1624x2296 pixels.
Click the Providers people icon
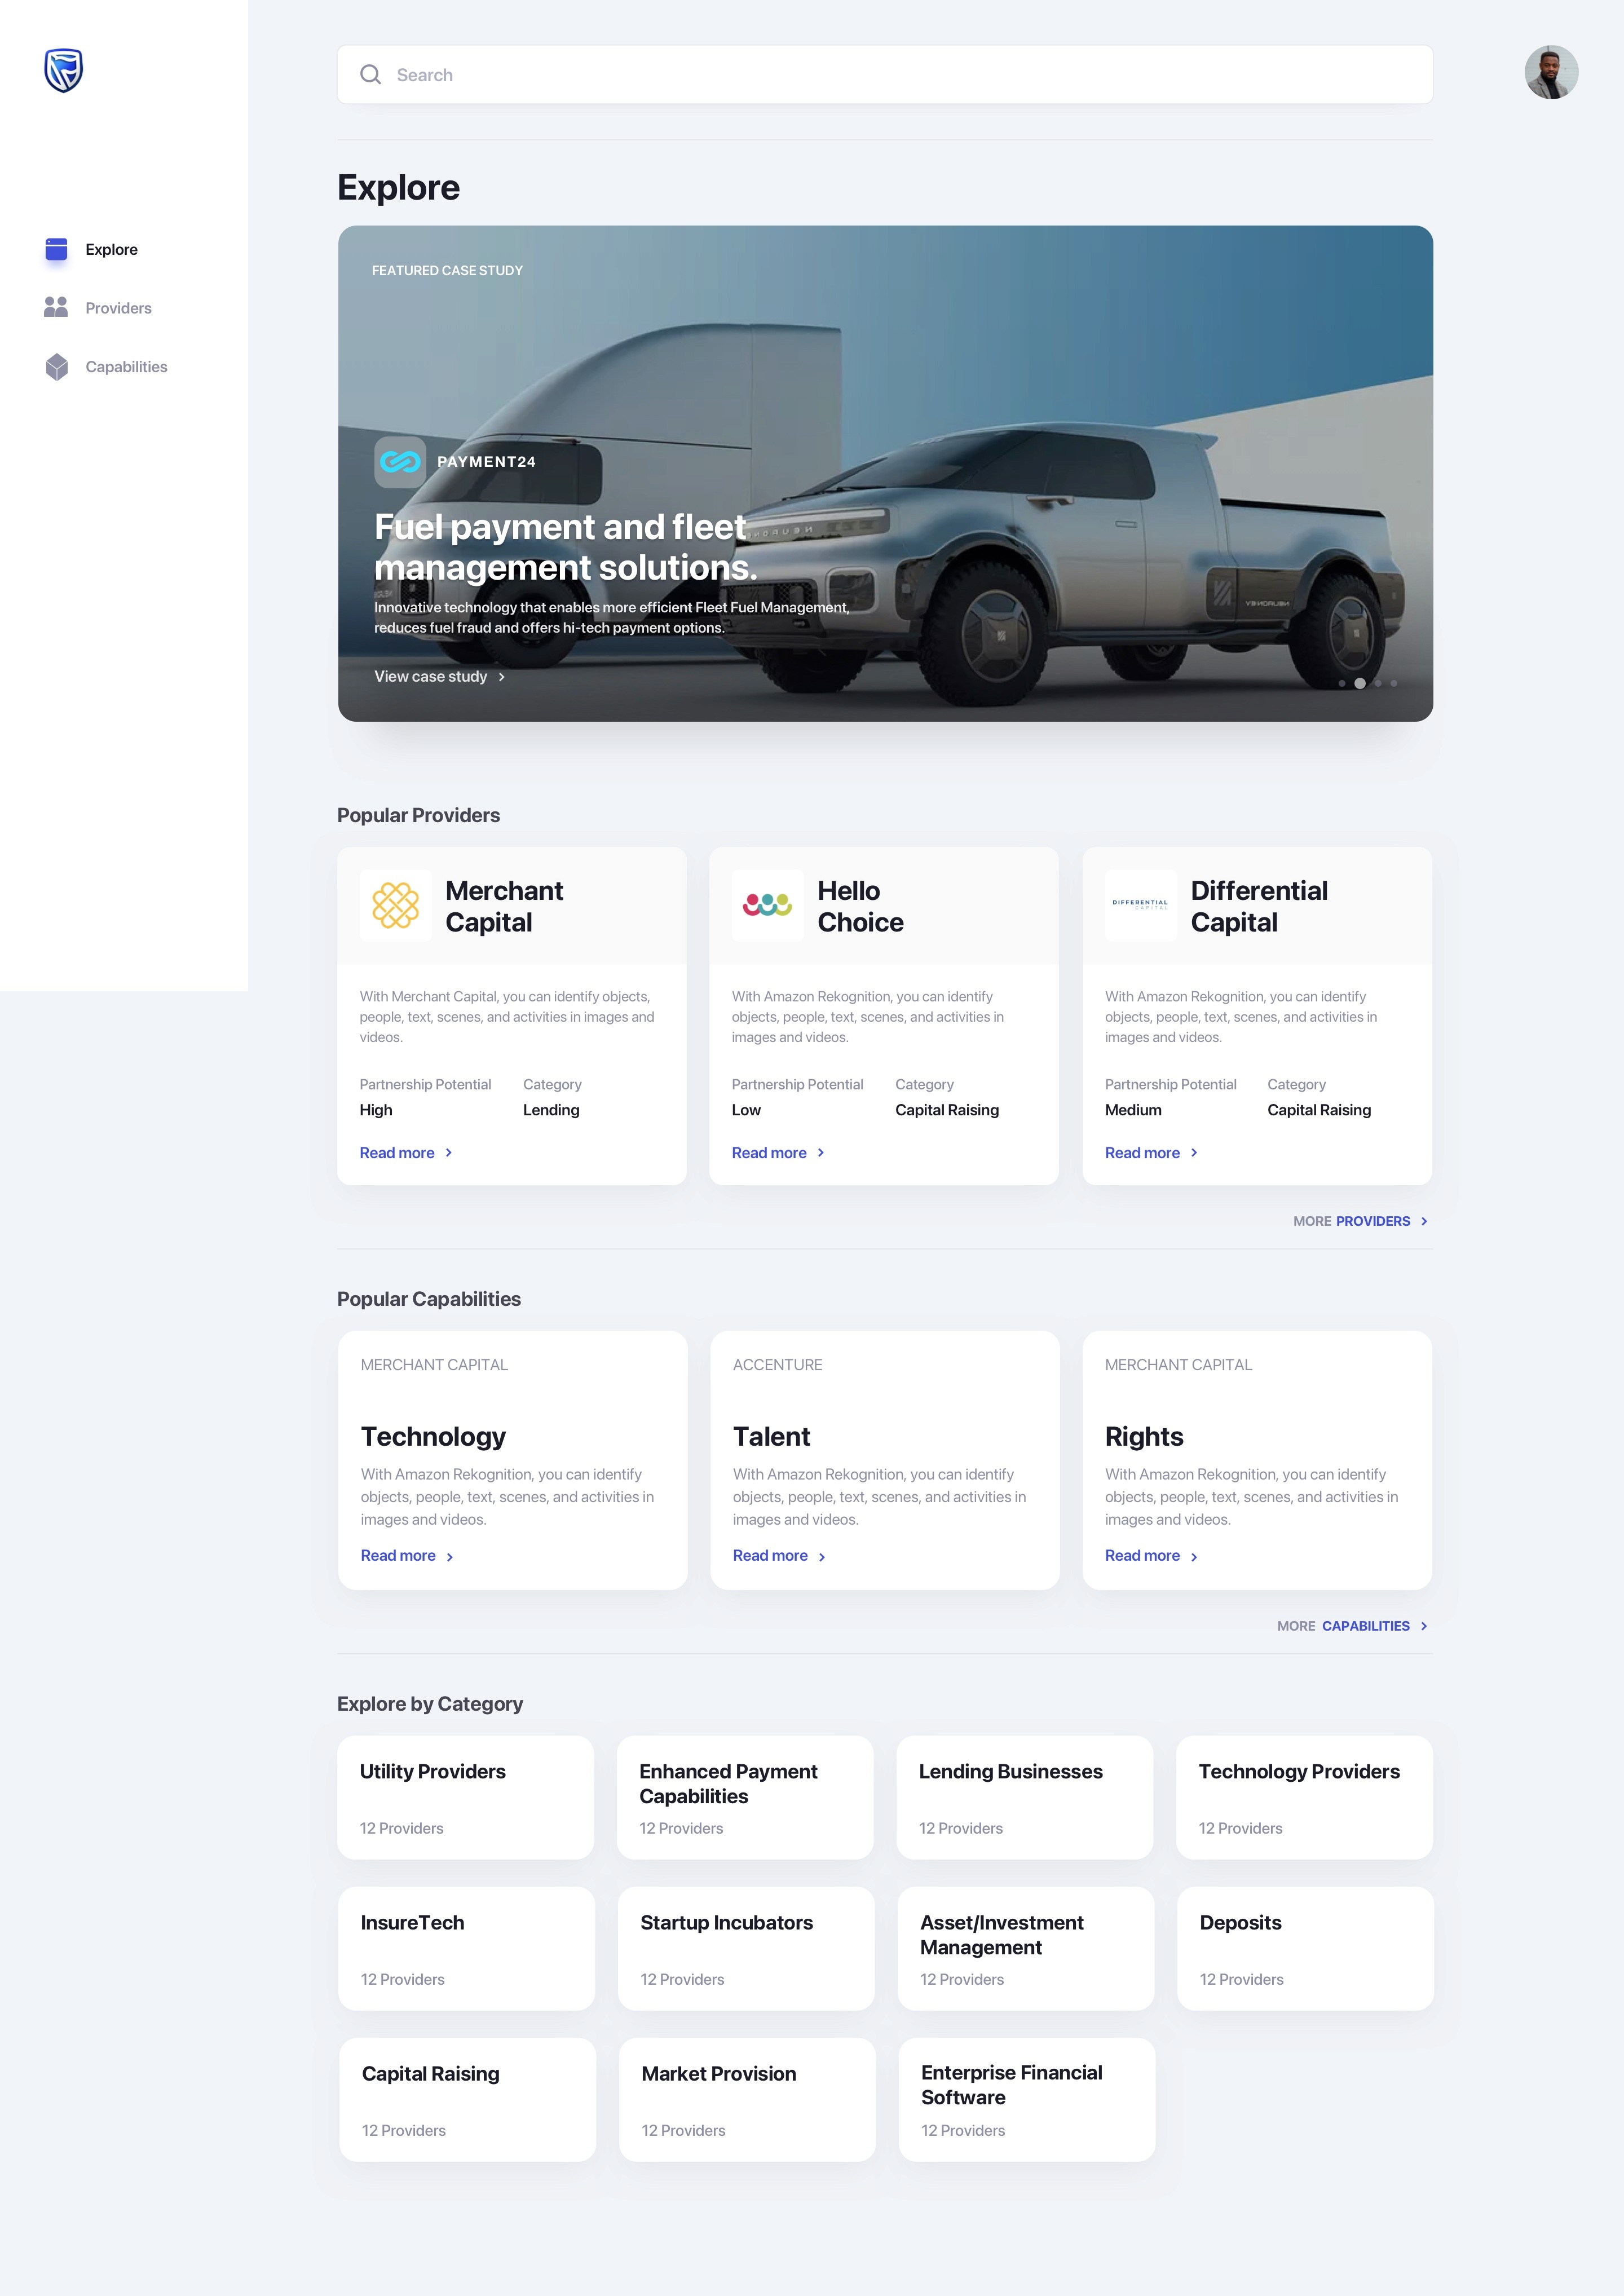(56, 307)
